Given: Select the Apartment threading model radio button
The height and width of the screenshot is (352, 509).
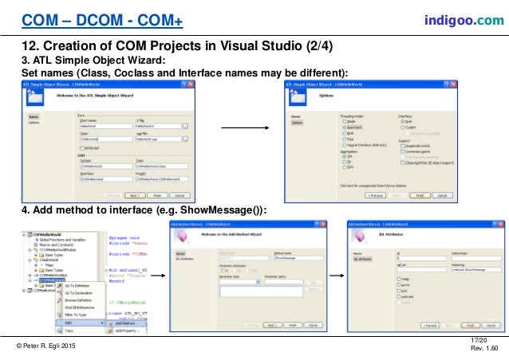Looking at the screenshot, I should [344, 127].
